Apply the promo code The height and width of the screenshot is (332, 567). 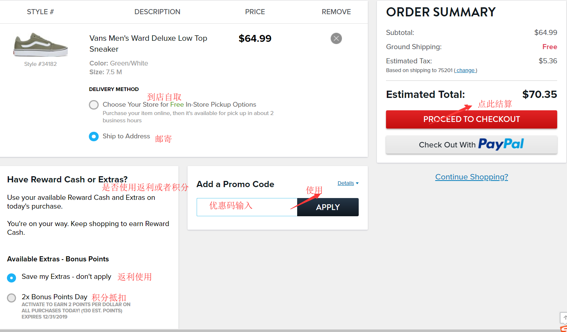pyautogui.click(x=328, y=207)
